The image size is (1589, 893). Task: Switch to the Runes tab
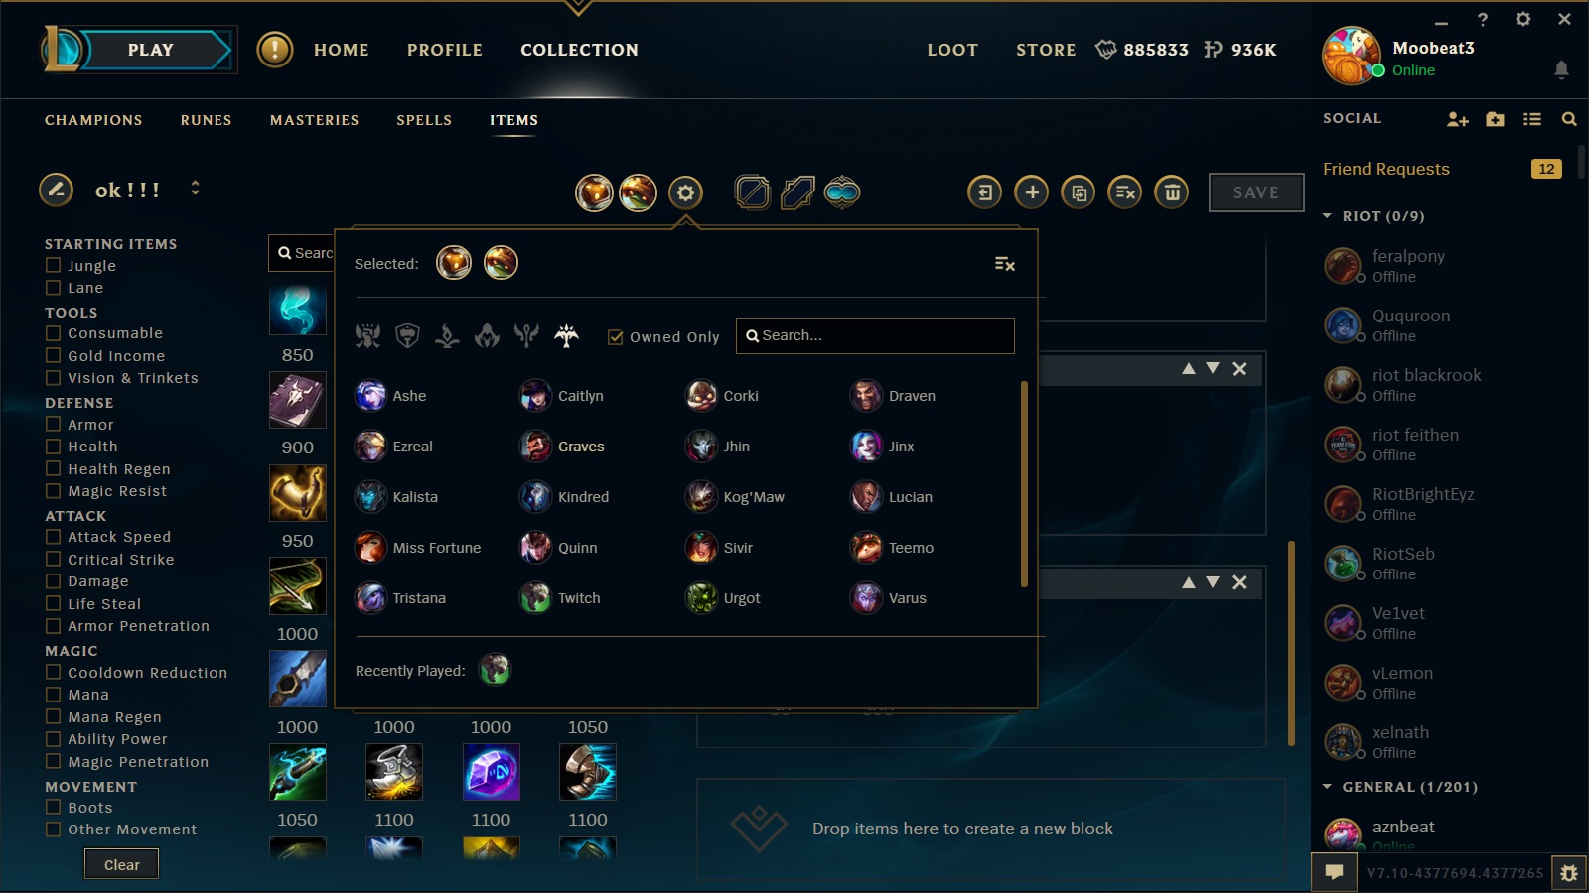click(206, 120)
